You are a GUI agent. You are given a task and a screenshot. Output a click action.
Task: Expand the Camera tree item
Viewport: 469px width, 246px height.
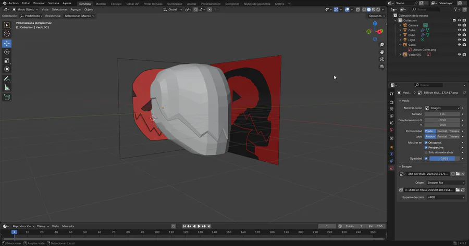(400, 25)
